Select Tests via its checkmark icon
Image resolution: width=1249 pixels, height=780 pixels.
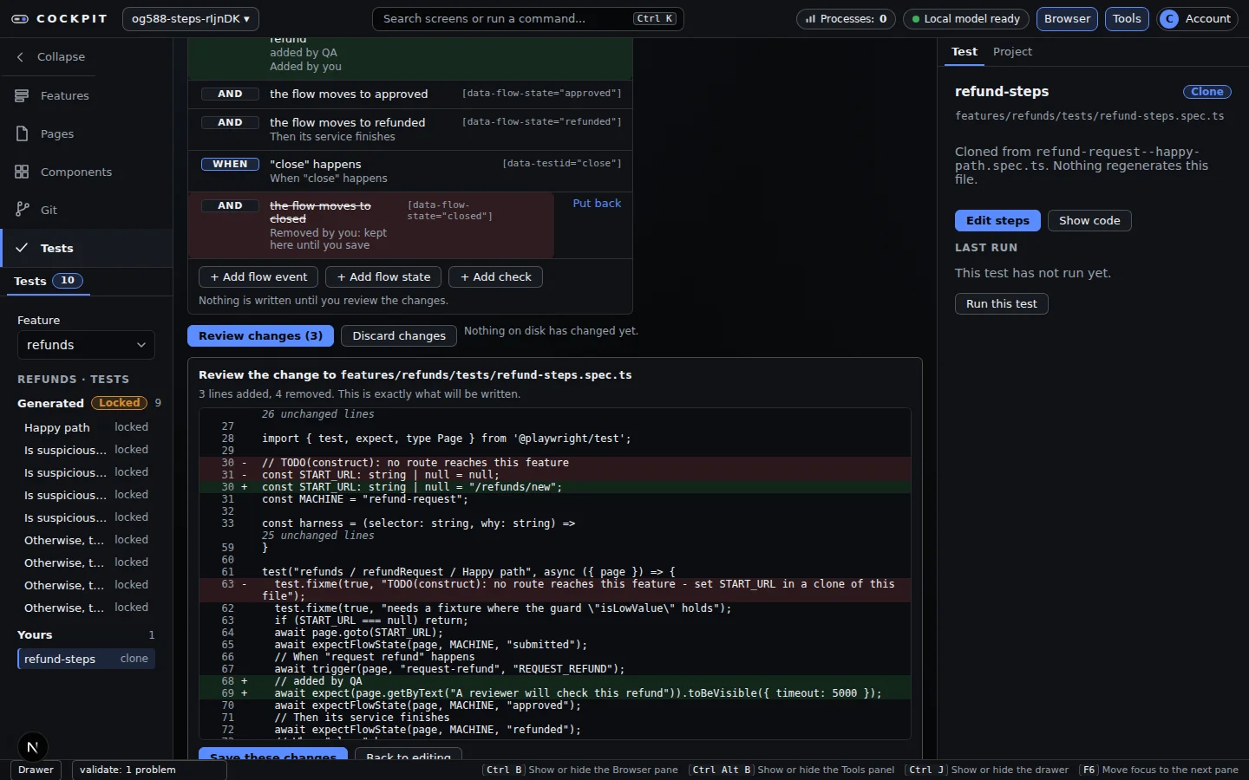click(22, 248)
